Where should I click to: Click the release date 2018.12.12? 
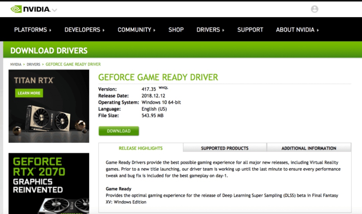(153, 96)
